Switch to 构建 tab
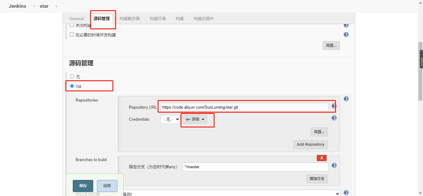Image resolution: width=423 pixels, height=196 pixels. 180,19
